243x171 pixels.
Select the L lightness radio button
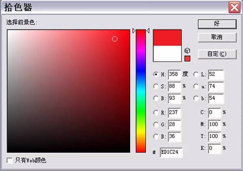(196, 74)
